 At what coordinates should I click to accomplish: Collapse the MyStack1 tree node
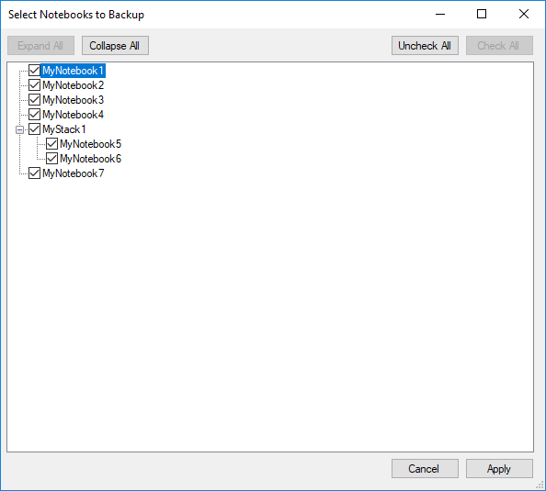point(20,129)
